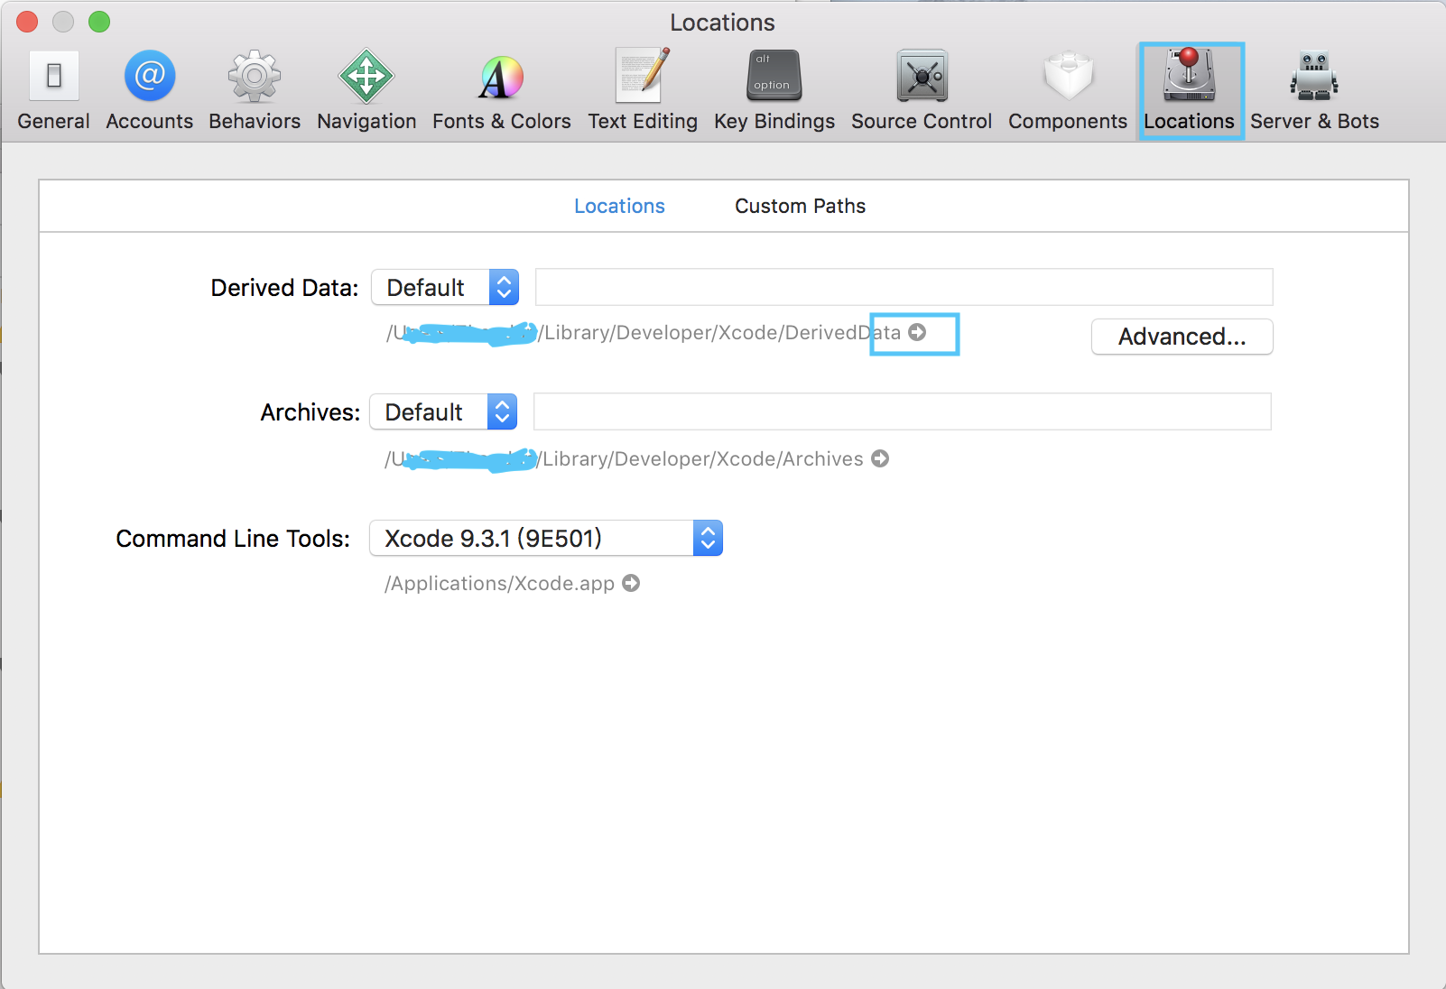This screenshot has height=989, width=1446.
Task: Reveal DerivedData folder via arrow icon
Action: click(917, 332)
